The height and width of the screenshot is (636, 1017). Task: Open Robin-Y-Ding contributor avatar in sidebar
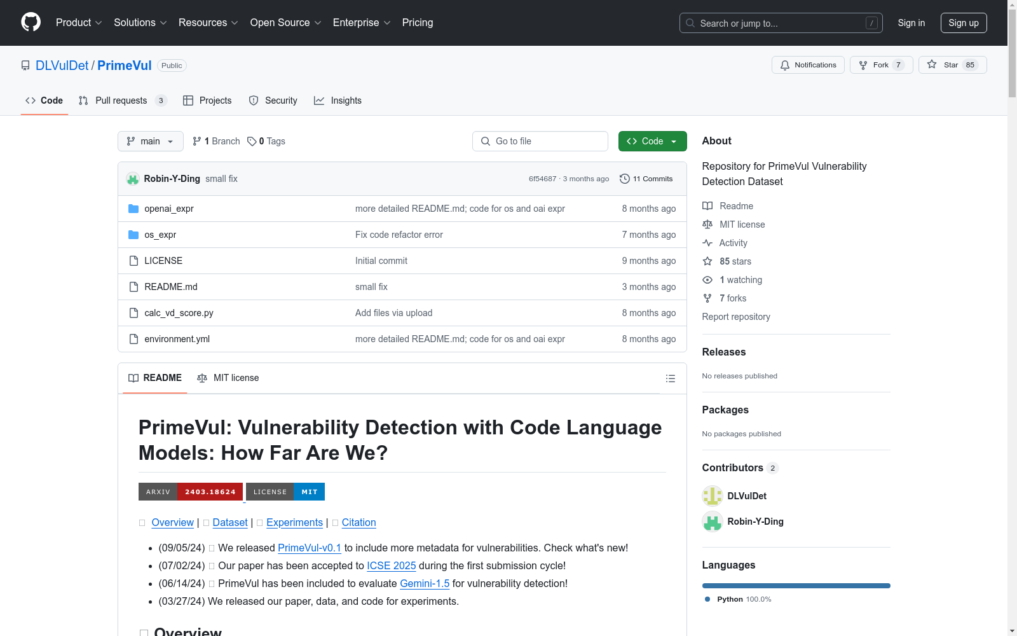(x=712, y=522)
